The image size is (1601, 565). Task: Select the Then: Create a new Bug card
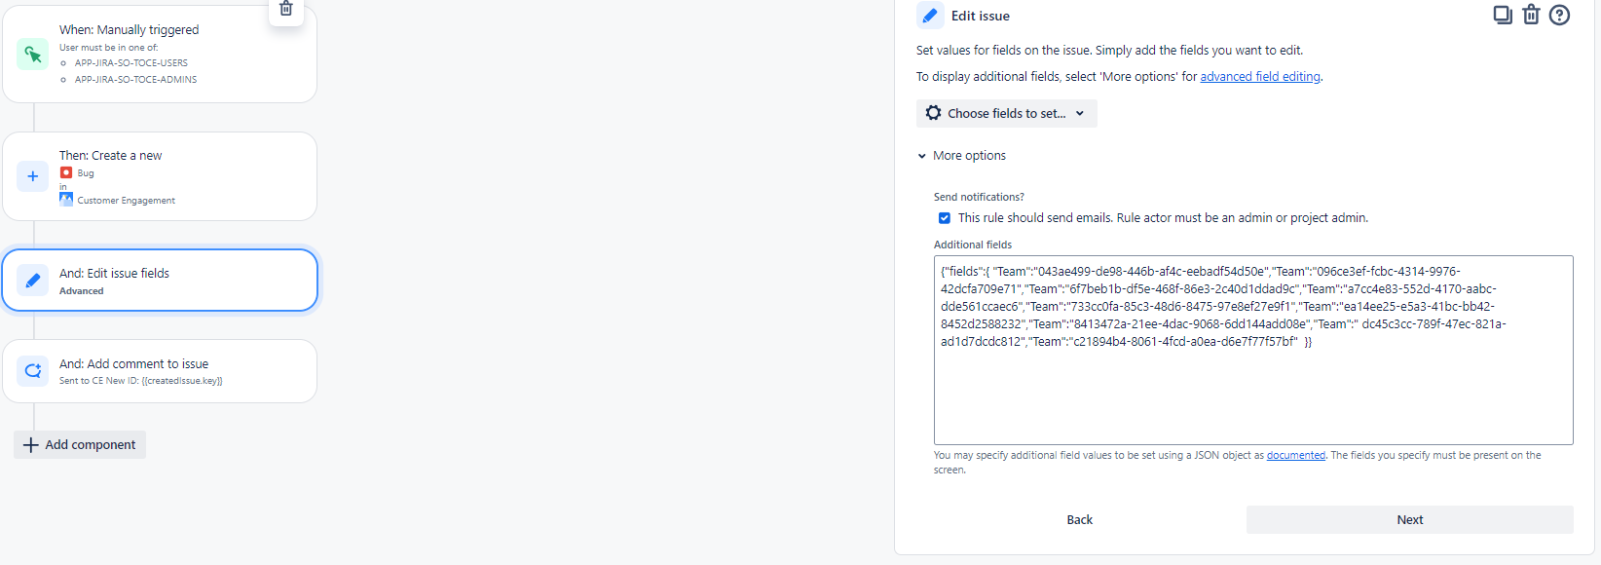click(160, 176)
